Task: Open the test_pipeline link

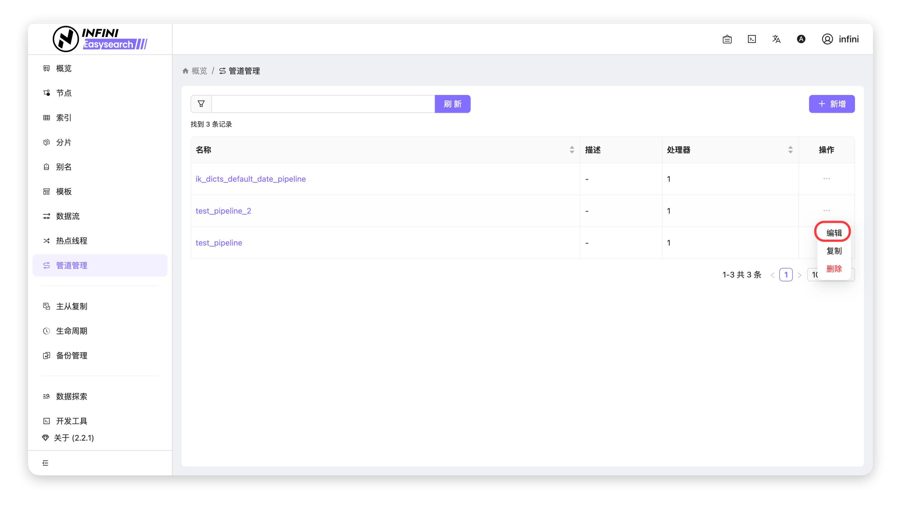Action: coord(219,243)
